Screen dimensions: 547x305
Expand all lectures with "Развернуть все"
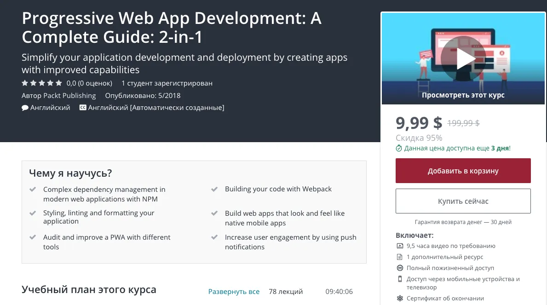click(x=234, y=292)
